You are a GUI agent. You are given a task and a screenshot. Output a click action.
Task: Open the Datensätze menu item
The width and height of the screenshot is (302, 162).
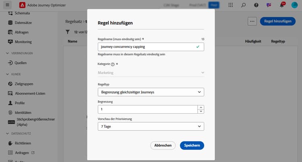(23, 23)
